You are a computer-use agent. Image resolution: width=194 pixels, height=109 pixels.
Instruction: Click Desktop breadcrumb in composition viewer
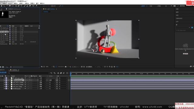coord(46,12)
